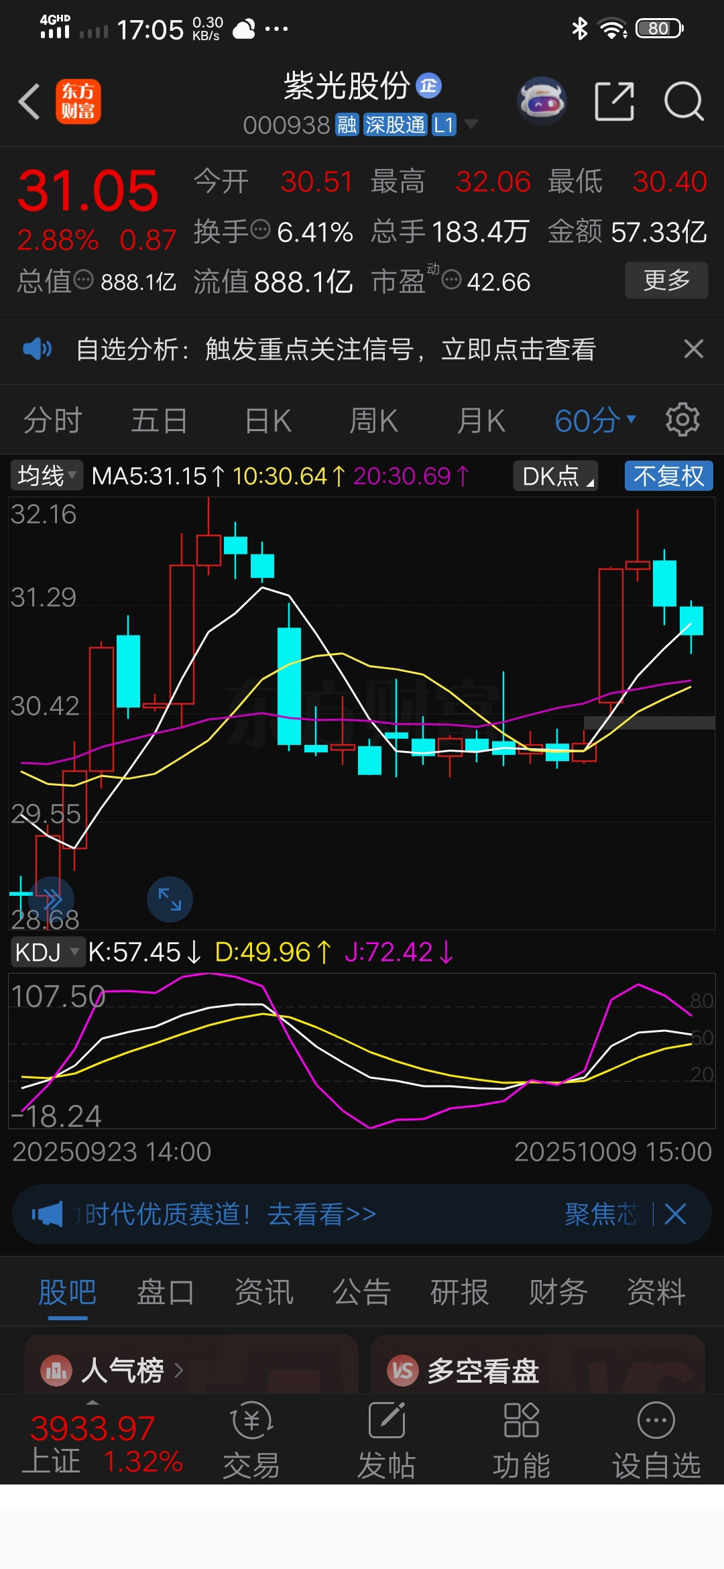Screen dimensions: 724x1569
Task: Tap the blue 企 badge beside 紫光股份
Action: (x=429, y=86)
